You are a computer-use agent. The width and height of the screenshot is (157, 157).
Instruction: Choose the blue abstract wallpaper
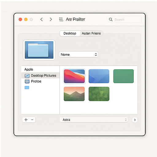[99, 76]
